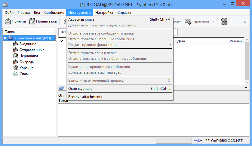Click the Входящие inbox folder icon
The height and width of the screenshot is (146, 252).
[x=15, y=44]
